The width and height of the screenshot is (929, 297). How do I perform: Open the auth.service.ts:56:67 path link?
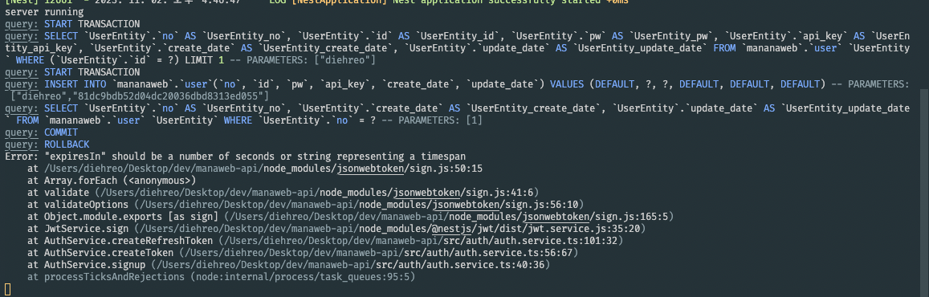pyautogui.click(x=380, y=253)
